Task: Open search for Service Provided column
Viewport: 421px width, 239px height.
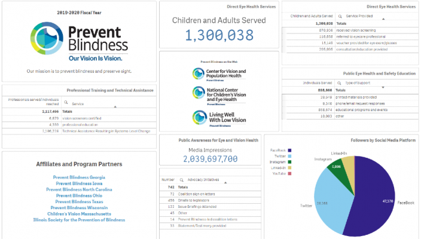Action: click(340, 16)
